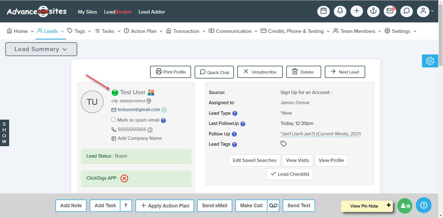Click the lightning bolt quick task icon
This screenshot has height=218, width=443.
(126, 206)
